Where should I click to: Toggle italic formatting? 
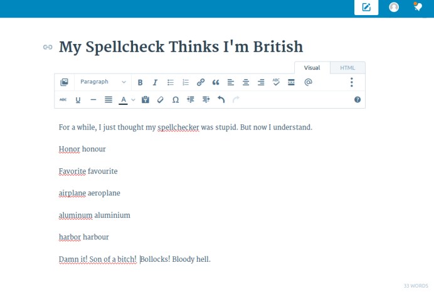click(x=155, y=82)
